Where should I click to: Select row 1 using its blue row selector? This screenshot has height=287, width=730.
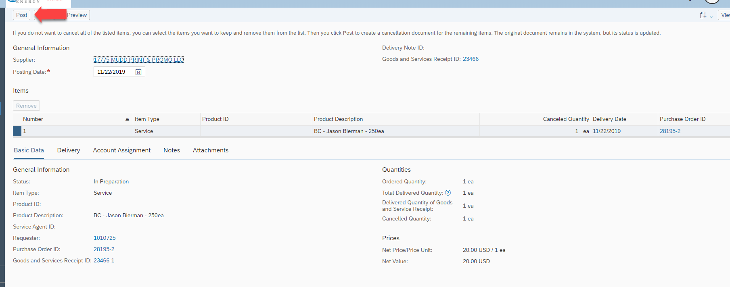[17, 131]
